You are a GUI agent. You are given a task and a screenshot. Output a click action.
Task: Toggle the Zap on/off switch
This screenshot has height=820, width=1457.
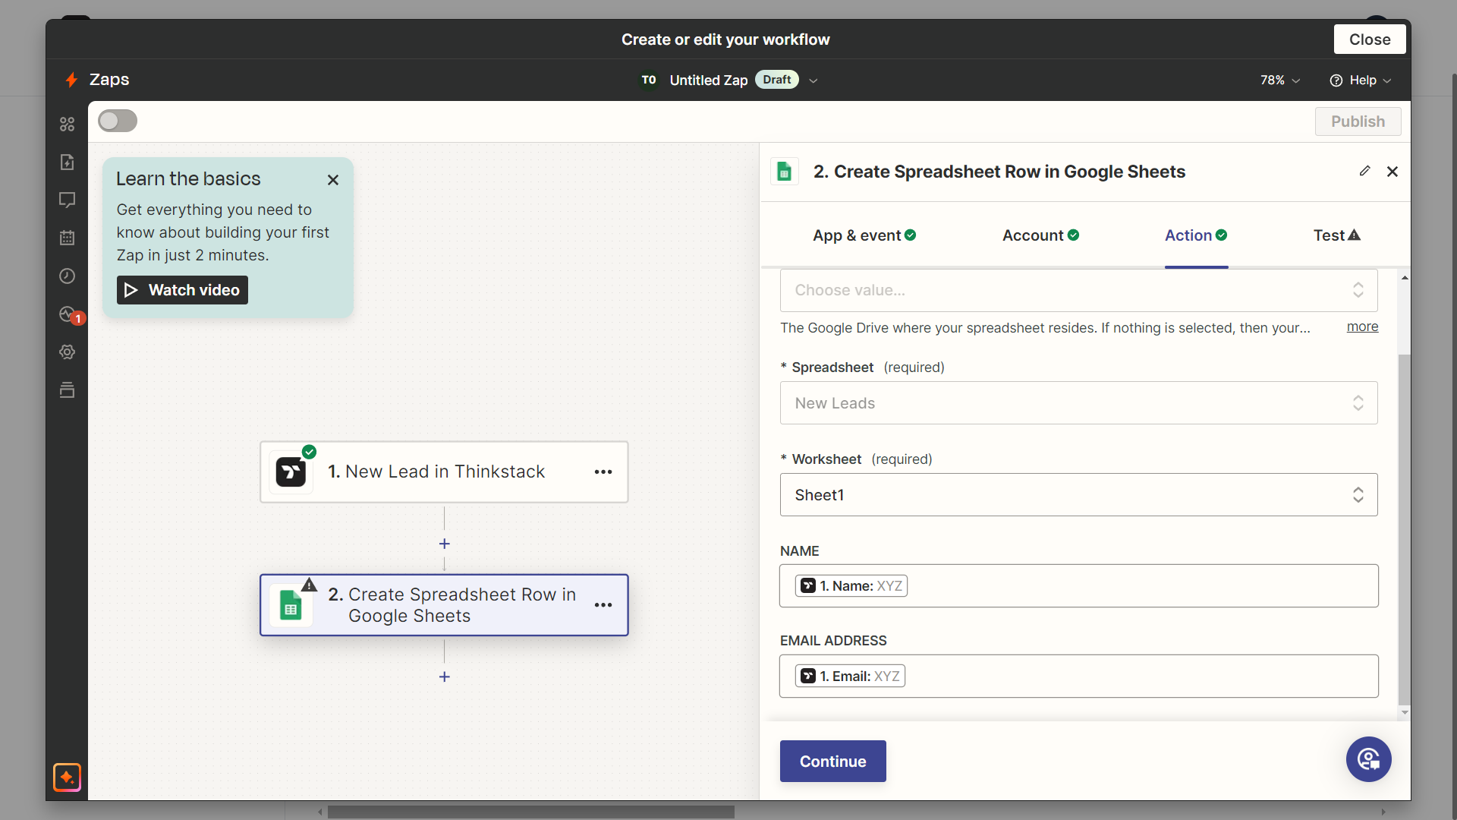coord(118,121)
